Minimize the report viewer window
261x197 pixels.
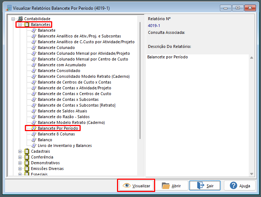226,8
